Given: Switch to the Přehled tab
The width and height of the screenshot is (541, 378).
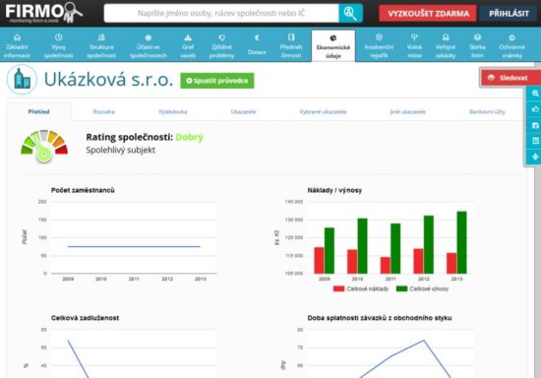Looking at the screenshot, I should click(x=38, y=112).
